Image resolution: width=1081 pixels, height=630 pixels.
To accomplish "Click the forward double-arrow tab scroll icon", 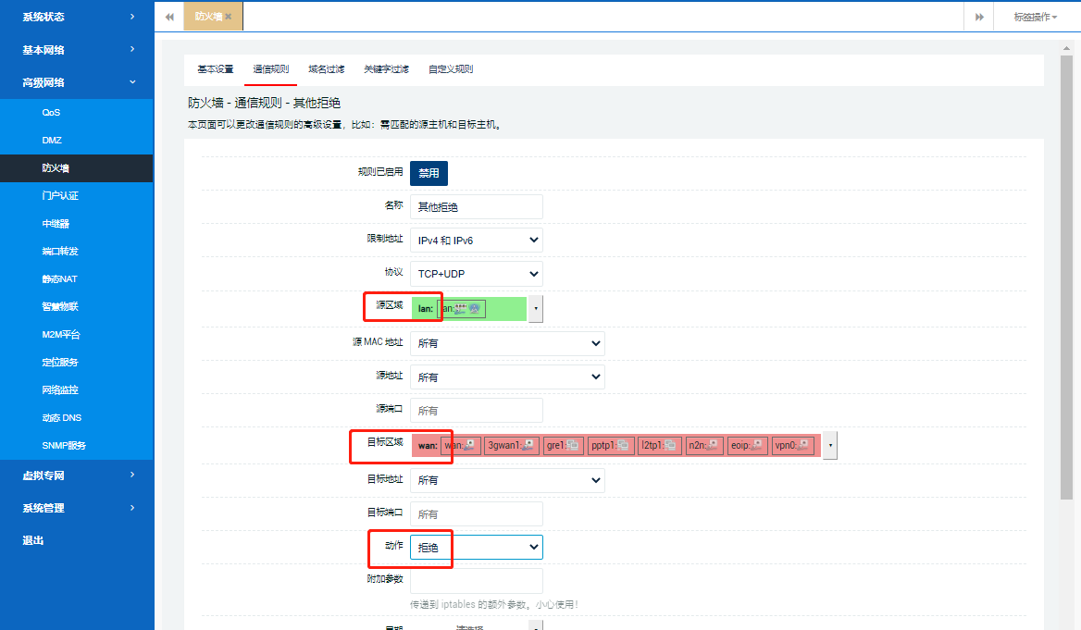I will (978, 16).
